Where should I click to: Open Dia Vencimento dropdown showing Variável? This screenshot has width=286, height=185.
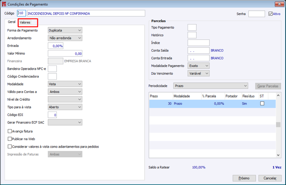tap(198, 73)
